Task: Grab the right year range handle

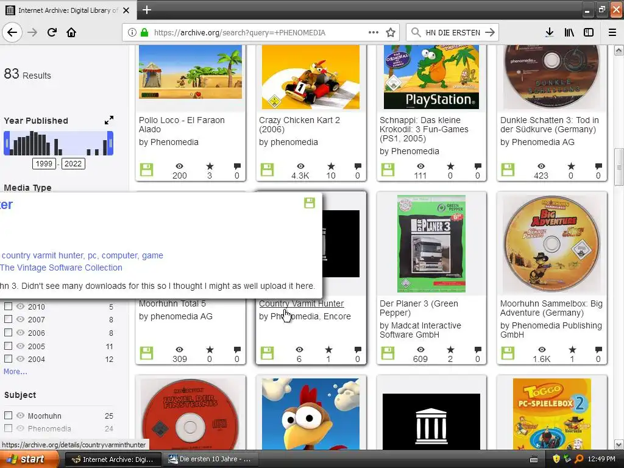Action: (110, 143)
